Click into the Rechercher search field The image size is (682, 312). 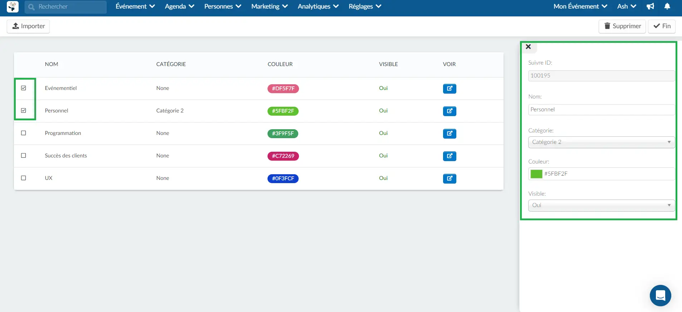(x=65, y=7)
